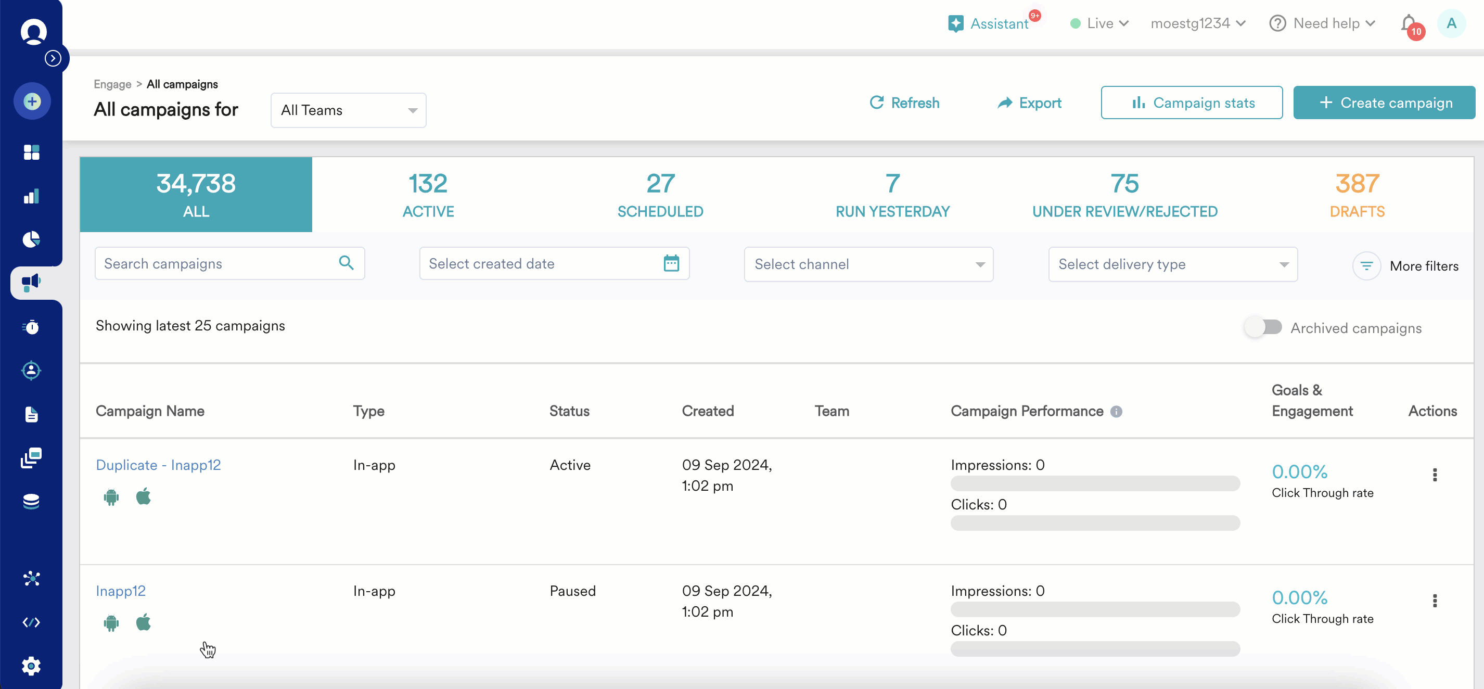Open the Select channel dropdown

click(x=868, y=264)
